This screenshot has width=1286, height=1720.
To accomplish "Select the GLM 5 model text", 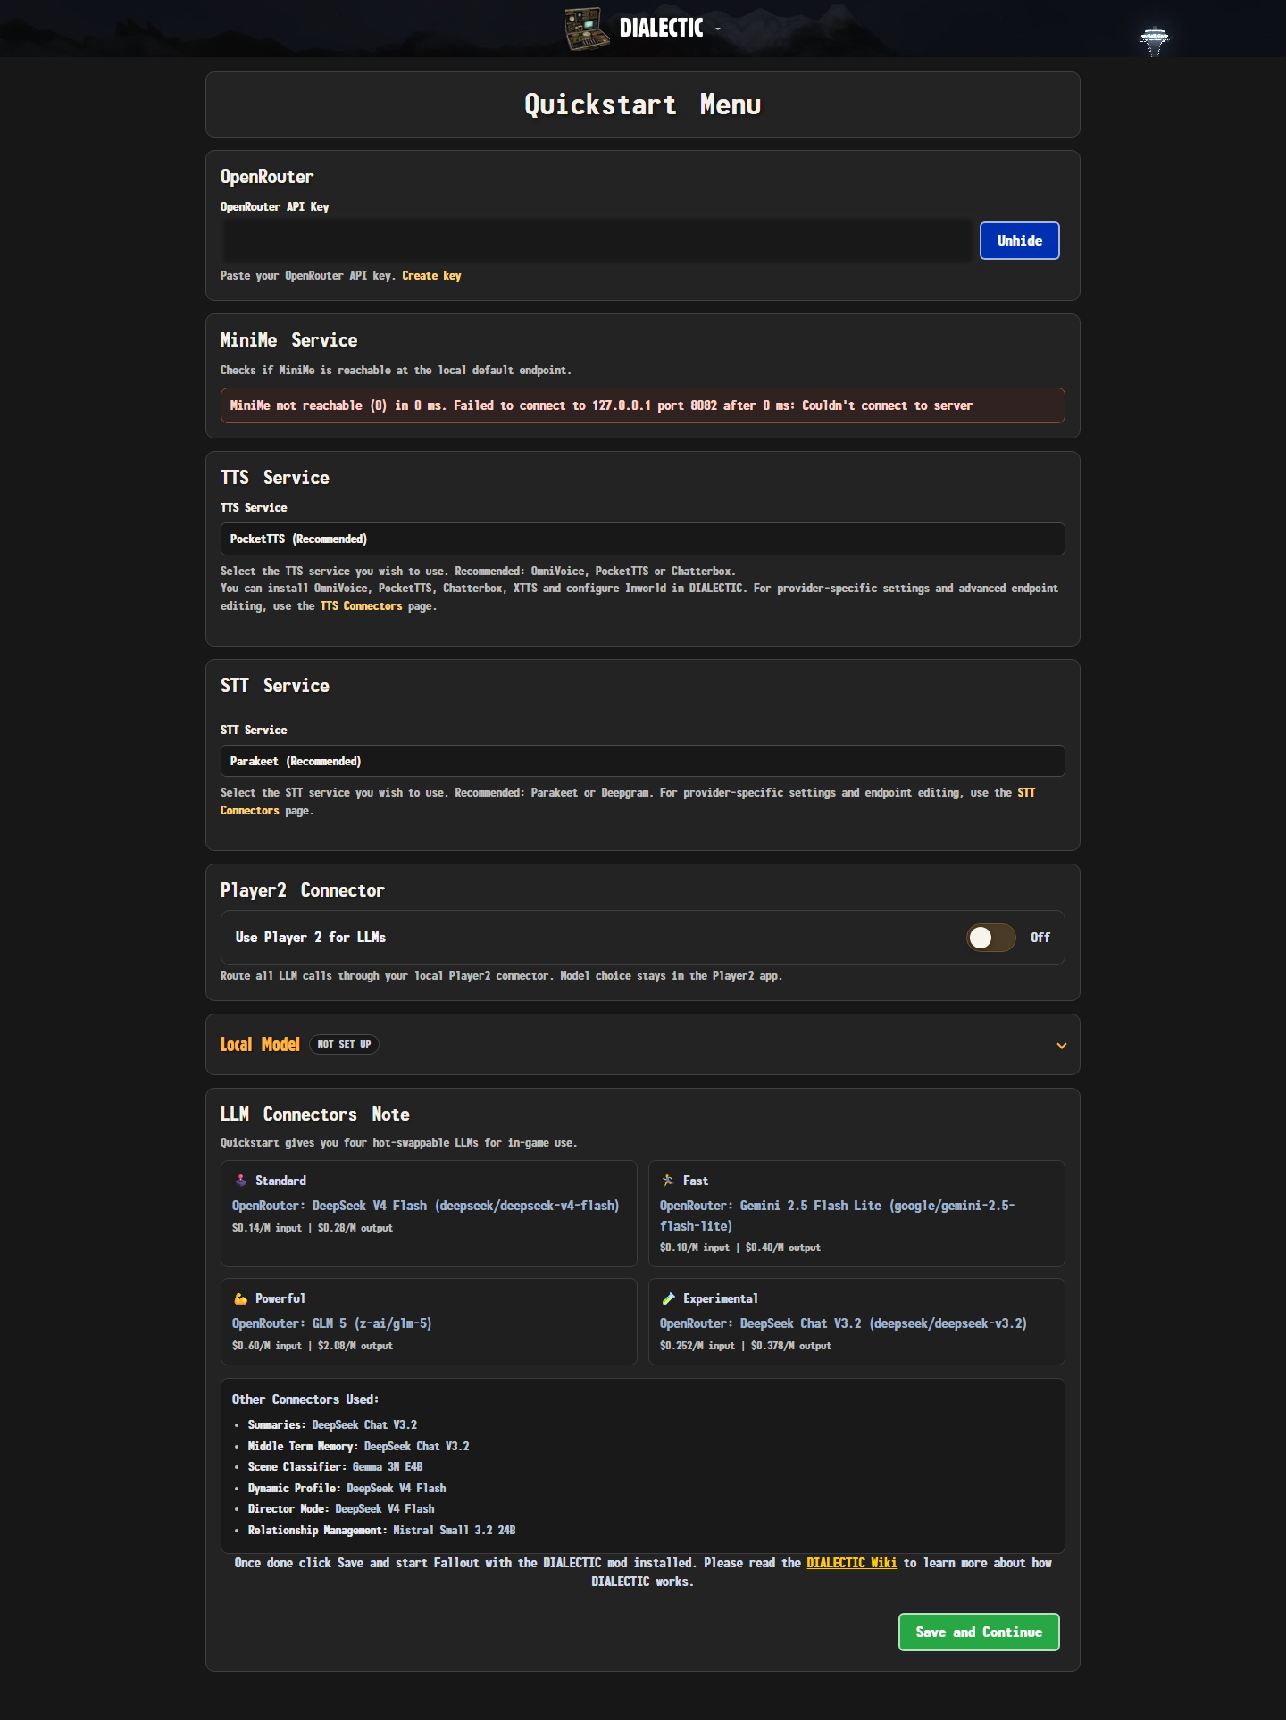I will tap(331, 1323).
